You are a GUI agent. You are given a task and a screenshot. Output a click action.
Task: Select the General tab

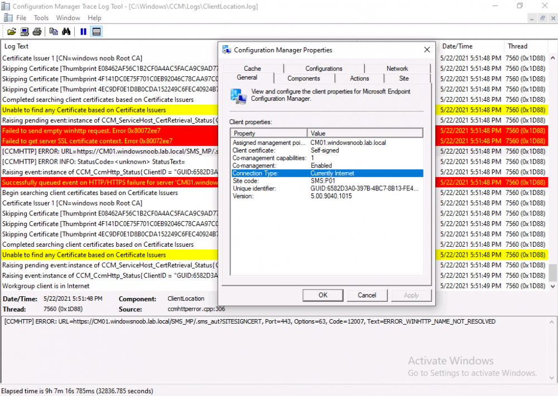coord(247,78)
